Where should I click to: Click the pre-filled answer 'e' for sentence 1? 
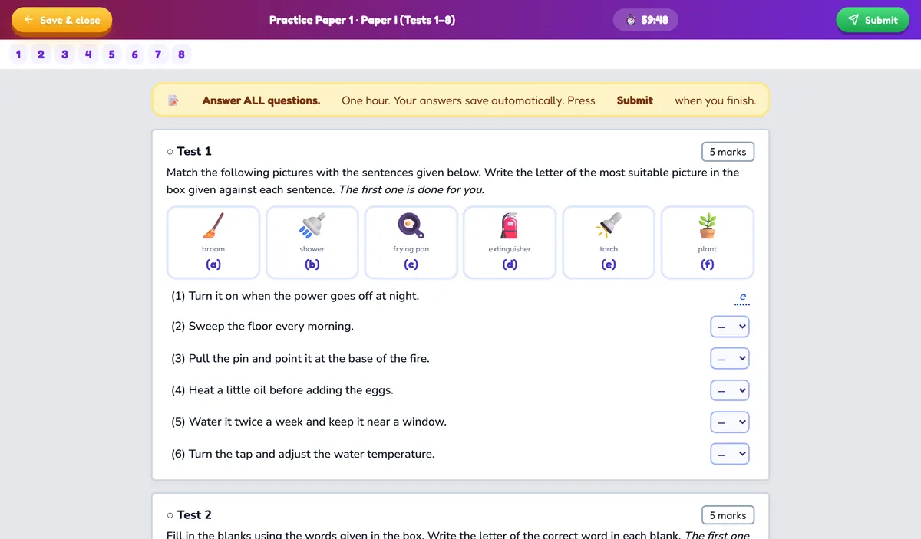[x=742, y=297]
